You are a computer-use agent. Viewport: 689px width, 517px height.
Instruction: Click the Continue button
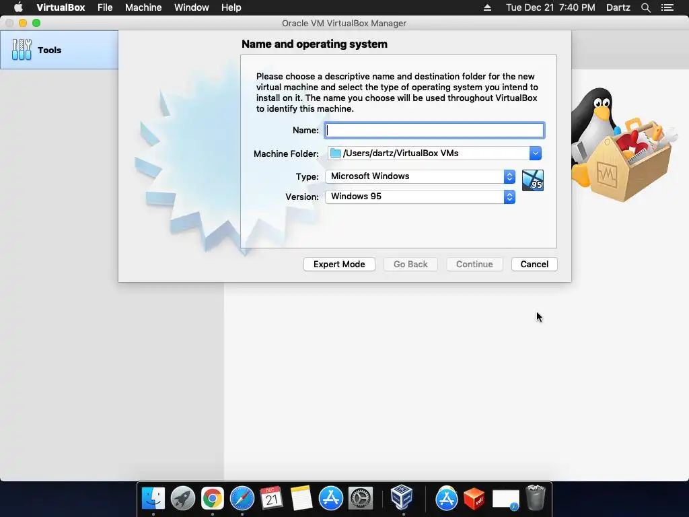(x=474, y=264)
